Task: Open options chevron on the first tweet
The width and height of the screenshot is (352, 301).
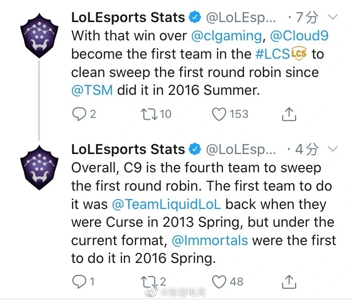Action: point(332,17)
